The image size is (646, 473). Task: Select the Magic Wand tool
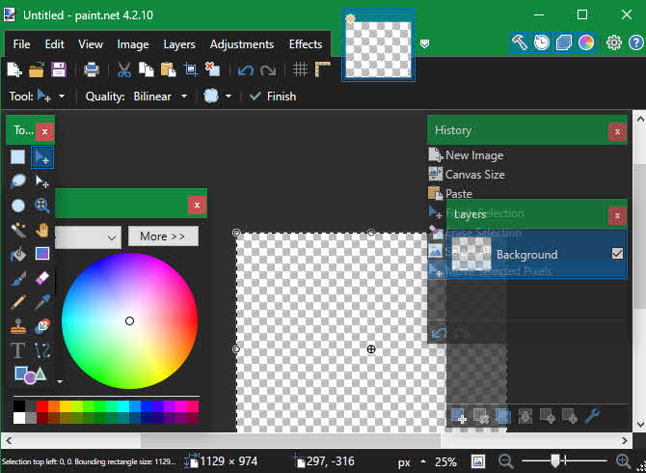17,230
